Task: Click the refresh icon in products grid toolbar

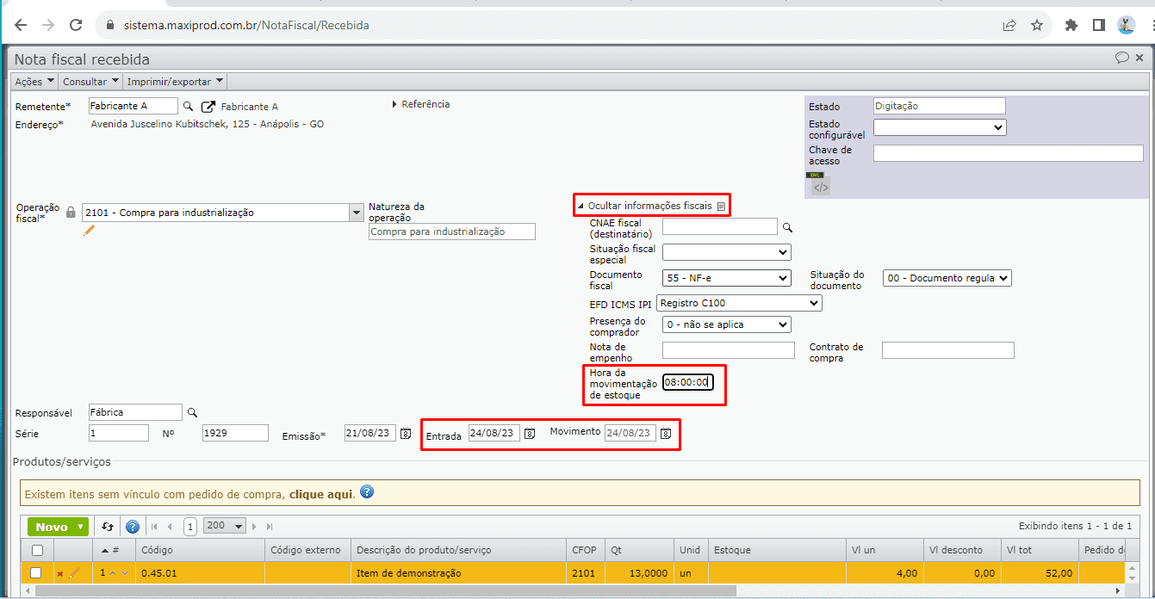Action: tap(108, 527)
